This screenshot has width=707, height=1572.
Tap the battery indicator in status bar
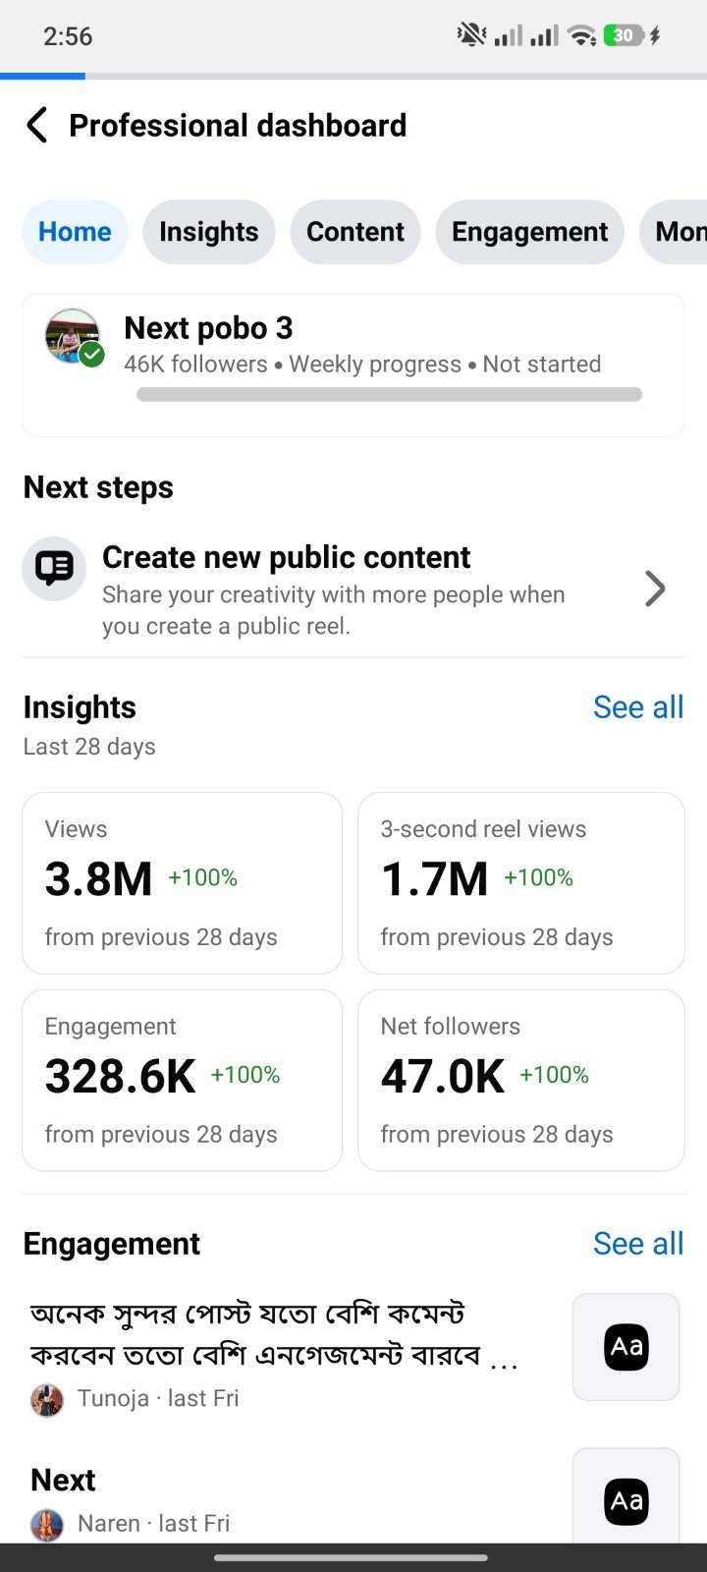click(x=624, y=36)
